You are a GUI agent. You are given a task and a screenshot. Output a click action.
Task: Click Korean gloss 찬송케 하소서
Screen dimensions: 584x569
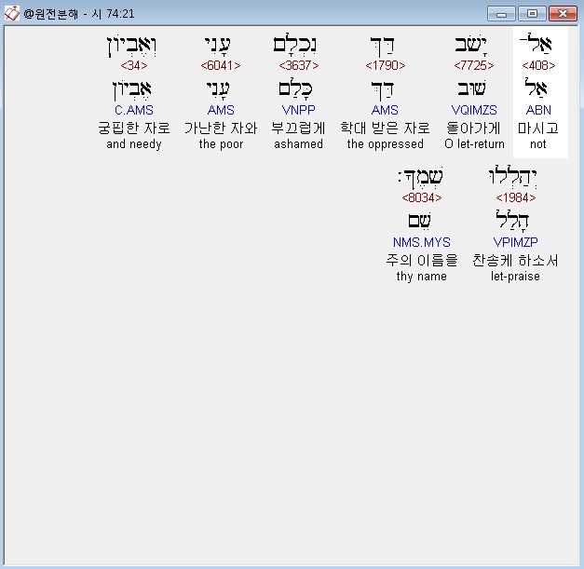coord(515,261)
